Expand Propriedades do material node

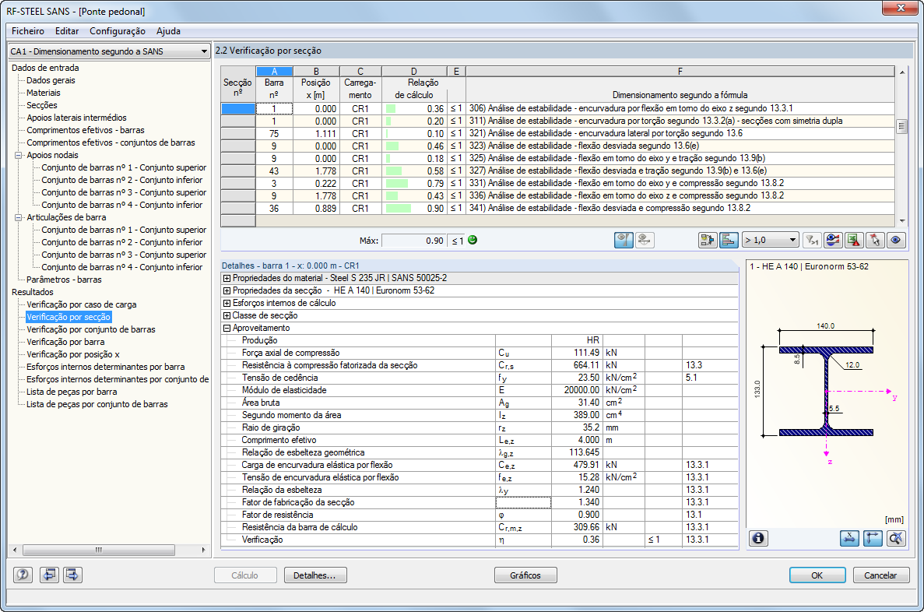point(227,278)
